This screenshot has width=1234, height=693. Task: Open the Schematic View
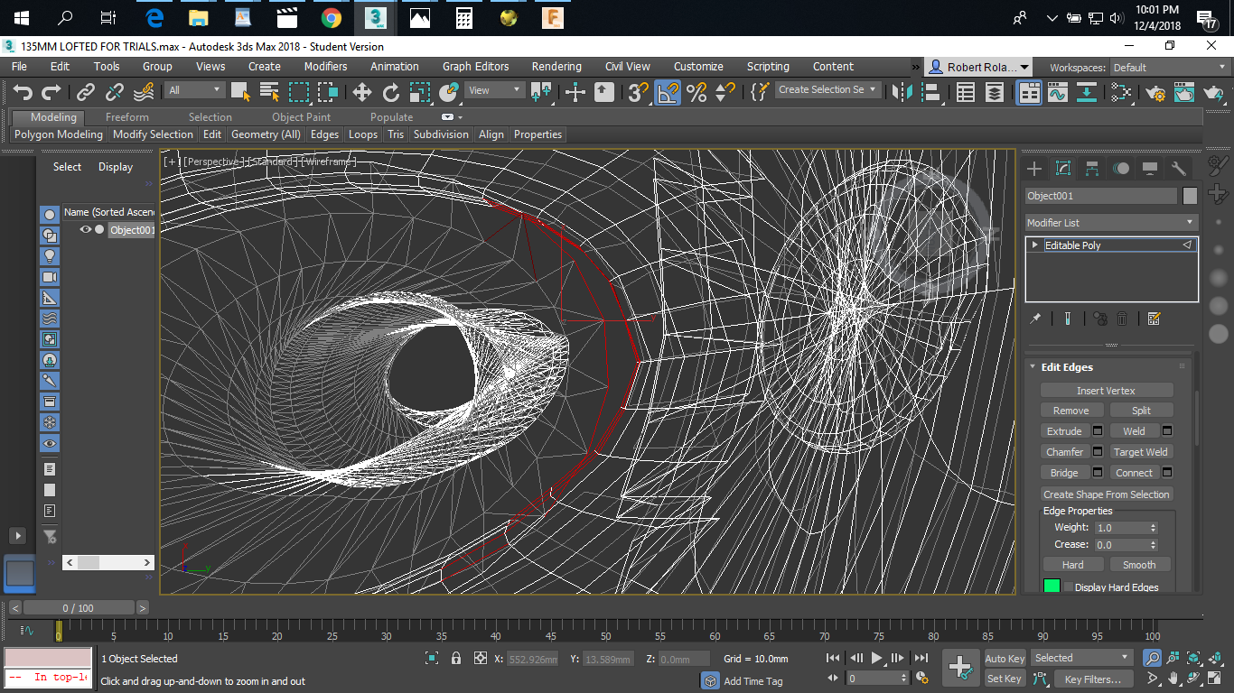1121,92
